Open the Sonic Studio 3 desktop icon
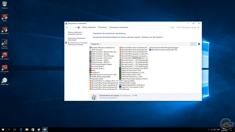235x132 pixels. click(4, 70)
